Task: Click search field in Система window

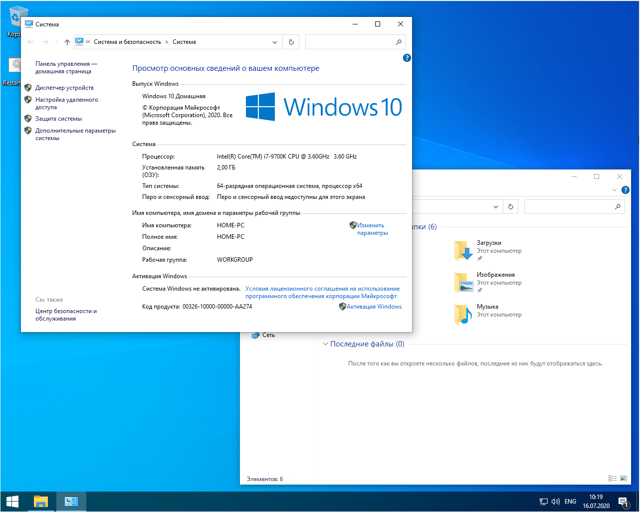Action: pos(350,42)
